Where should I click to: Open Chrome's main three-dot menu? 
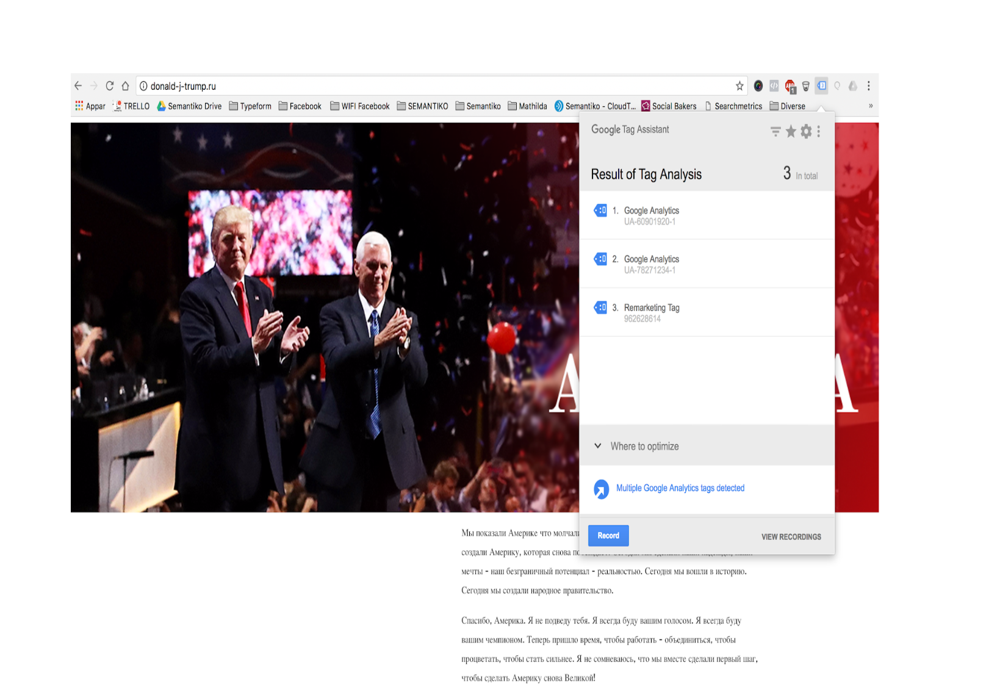click(x=869, y=86)
